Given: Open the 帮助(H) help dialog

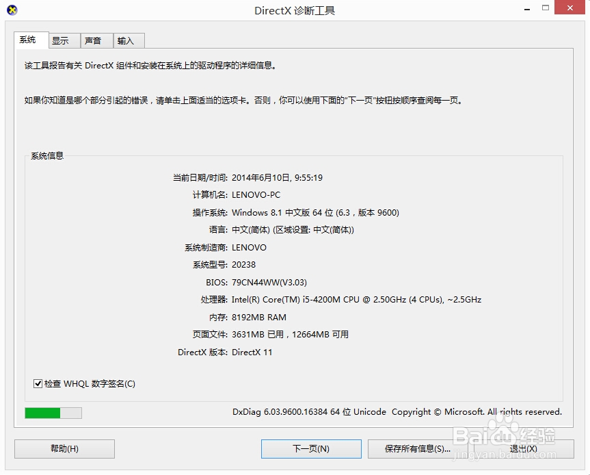Looking at the screenshot, I should click(x=64, y=448).
